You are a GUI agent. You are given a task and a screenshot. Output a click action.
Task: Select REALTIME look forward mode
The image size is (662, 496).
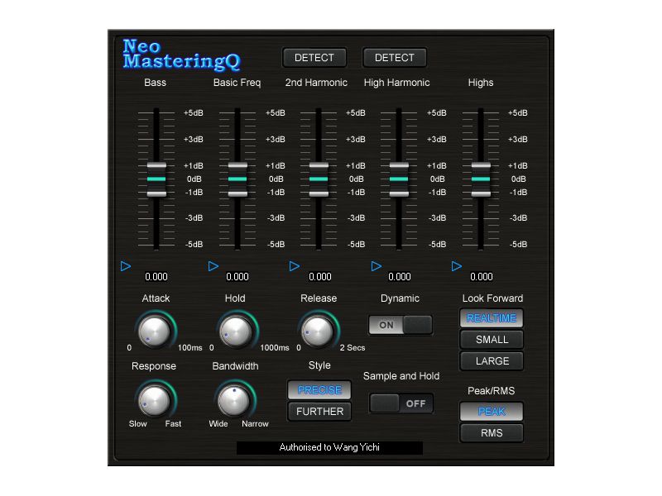click(491, 317)
